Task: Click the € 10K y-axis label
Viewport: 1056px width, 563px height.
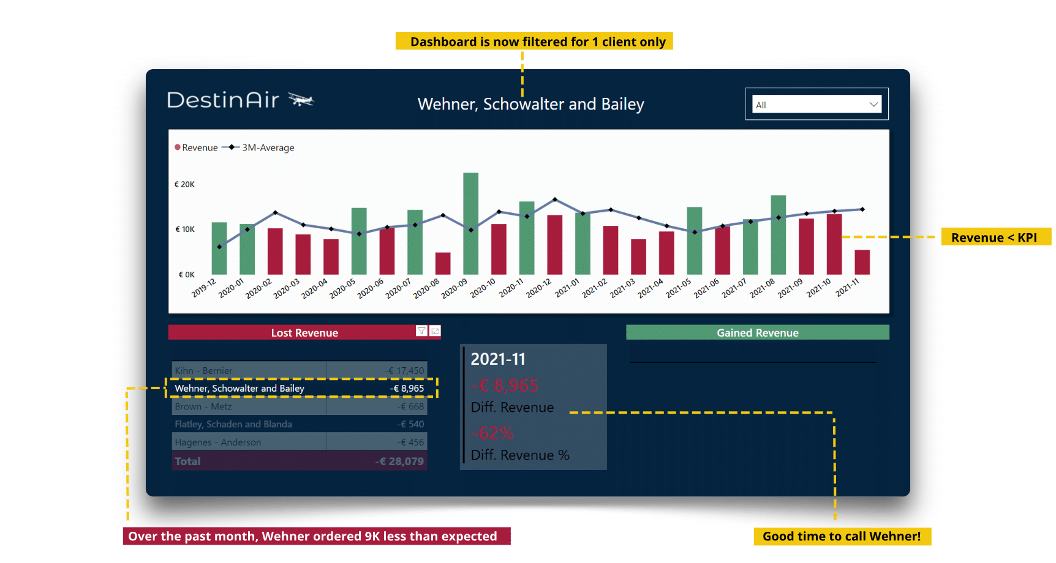Action: (185, 229)
